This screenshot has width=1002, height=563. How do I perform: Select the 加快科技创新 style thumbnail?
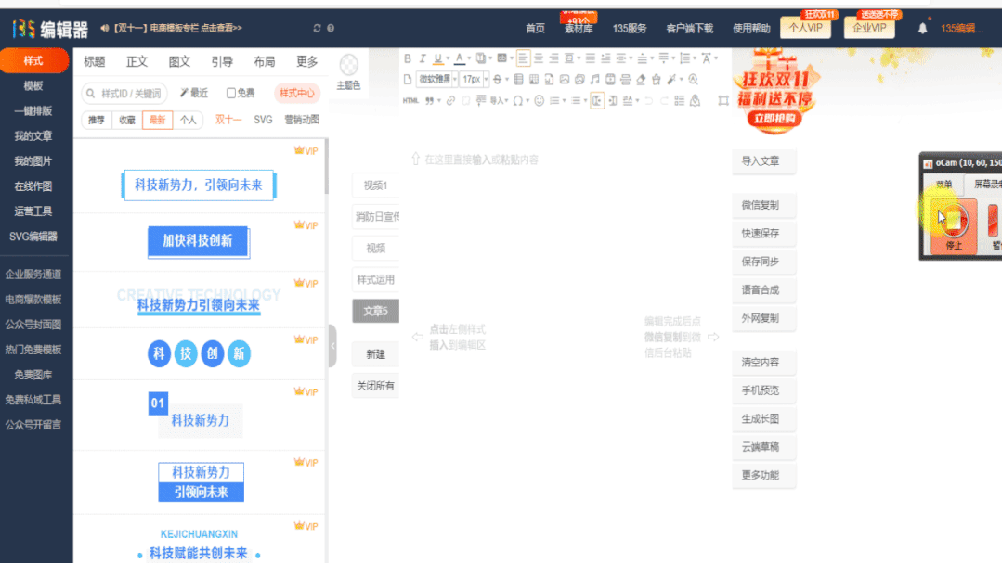(198, 241)
